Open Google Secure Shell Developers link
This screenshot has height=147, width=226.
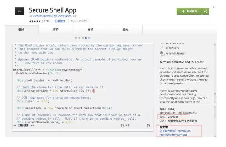pyautogui.click(x=52, y=16)
